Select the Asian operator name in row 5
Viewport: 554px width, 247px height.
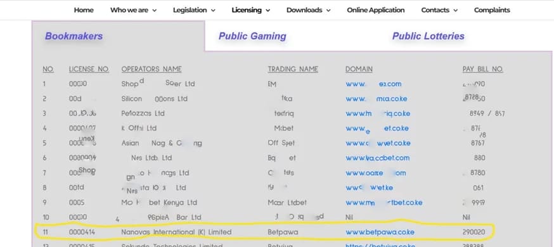point(162,143)
